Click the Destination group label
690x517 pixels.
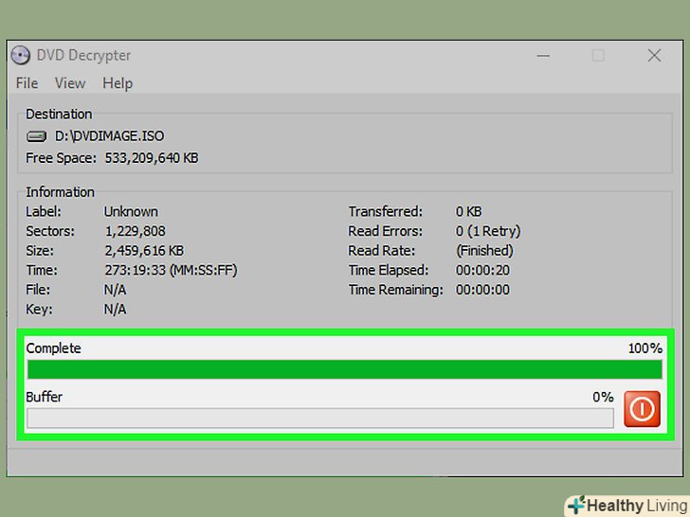(59, 114)
